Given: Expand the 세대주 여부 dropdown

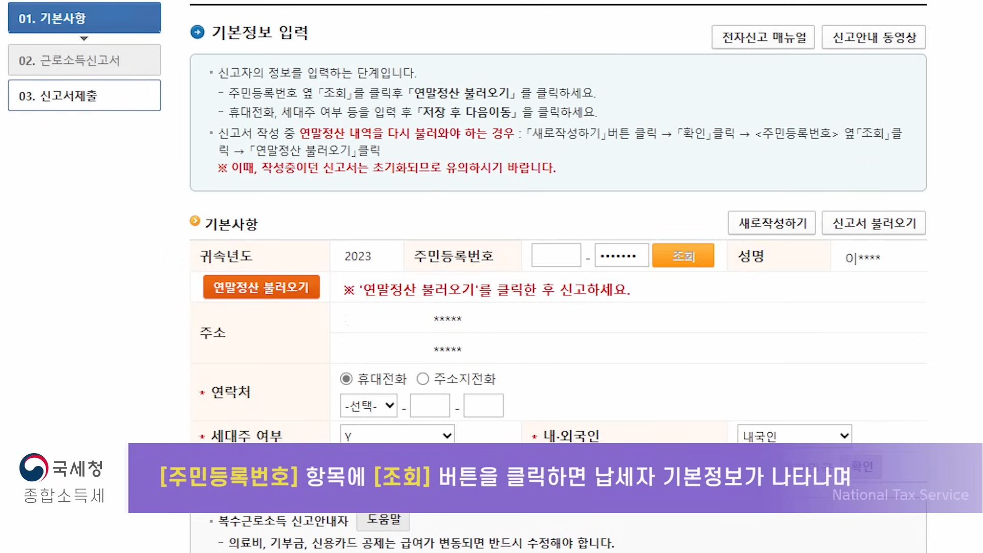Looking at the screenshot, I should tap(397, 435).
